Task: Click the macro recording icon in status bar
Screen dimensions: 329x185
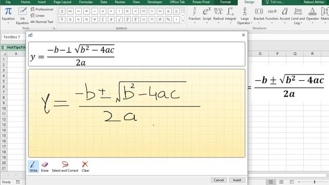Action: click(18, 182)
